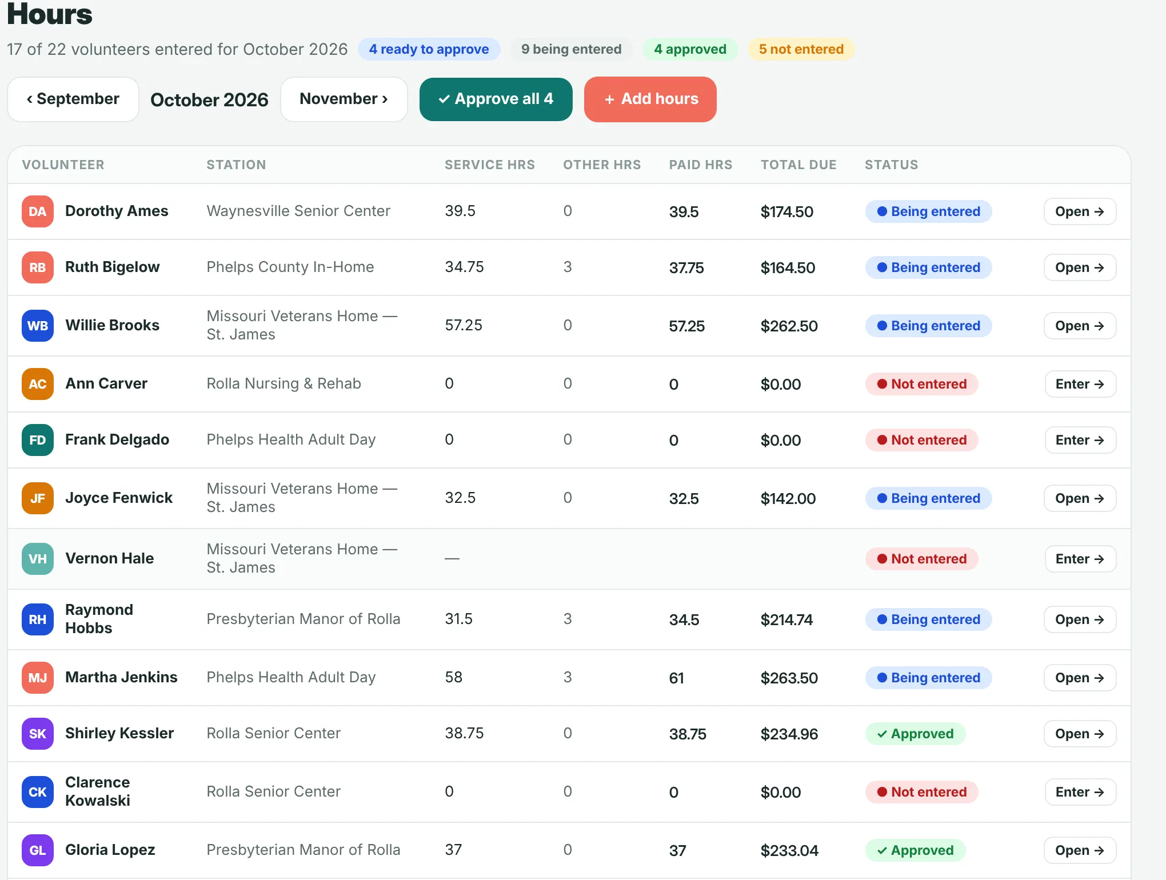
Task: Click Dorothy Ames' DA avatar
Action: (38, 211)
